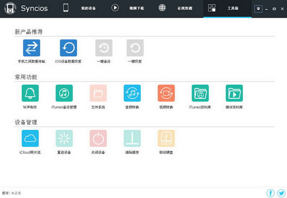Open the 铃声制作 ringtone maker
This screenshot has height=198, width=287.
(30, 93)
